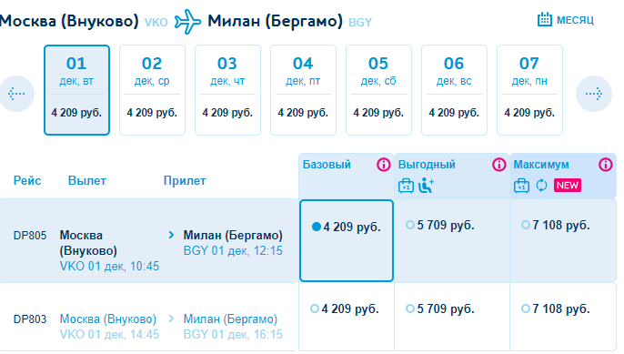The width and height of the screenshot is (624, 354).
Task: Open info icon for Выгодный tariff
Action: pos(499,164)
